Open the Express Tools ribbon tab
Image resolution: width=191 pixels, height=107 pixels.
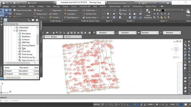click(x=151, y=6)
